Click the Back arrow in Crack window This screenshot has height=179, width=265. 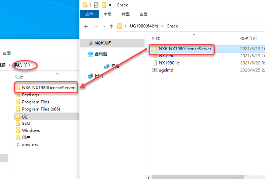(86, 26)
